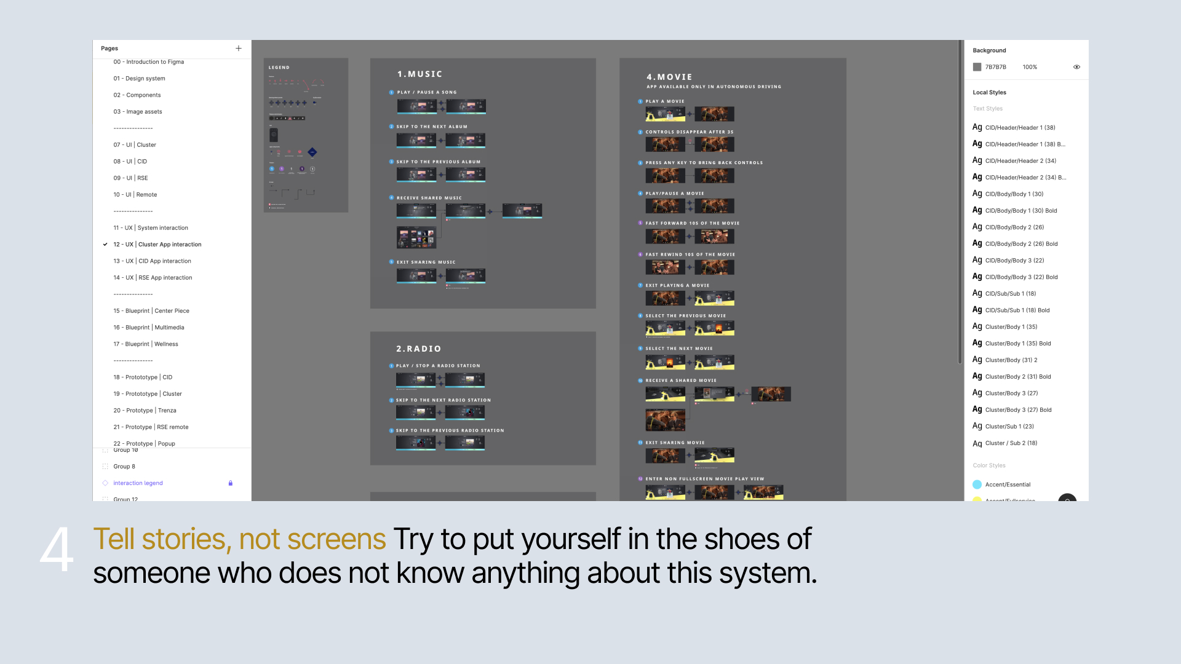Open the 7B7B7B background color swatch
The height and width of the screenshot is (664, 1181).
pyautogui.click(x=977, y=67)
